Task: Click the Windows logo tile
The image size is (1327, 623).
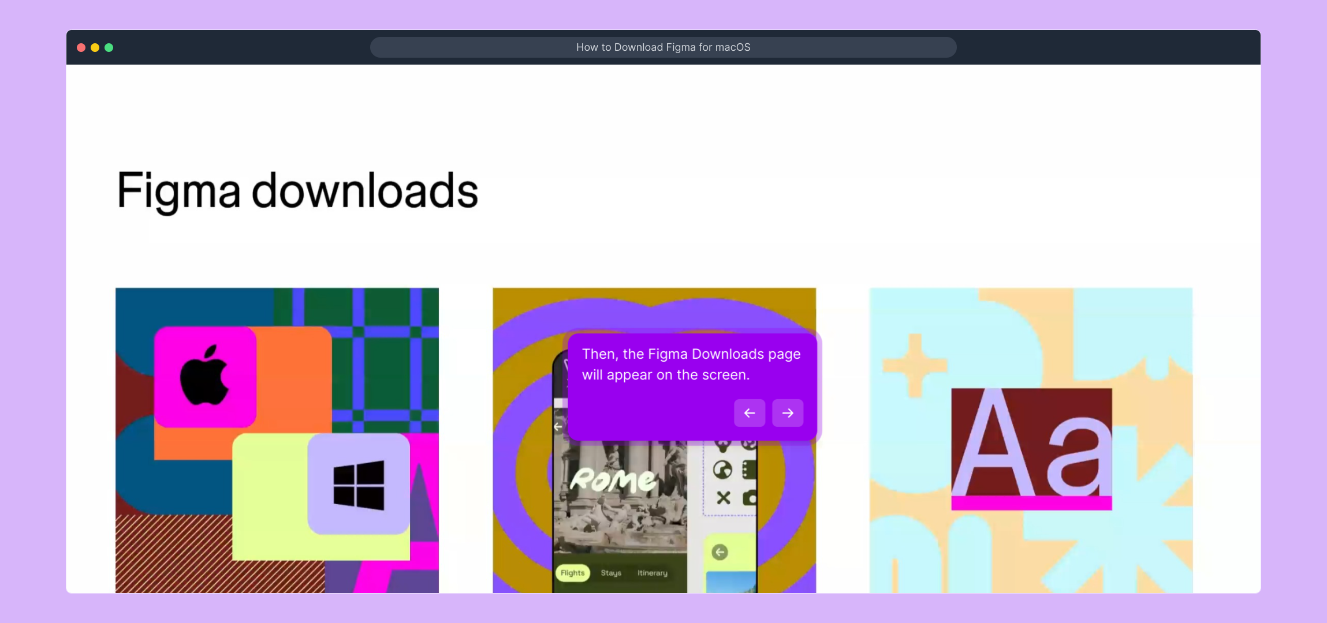Action: 359,484
